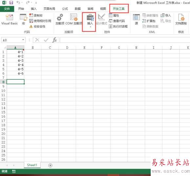
Task: Switch to the Review (审阅) tab
Action: pyautogui.click(x=90, y=9)
